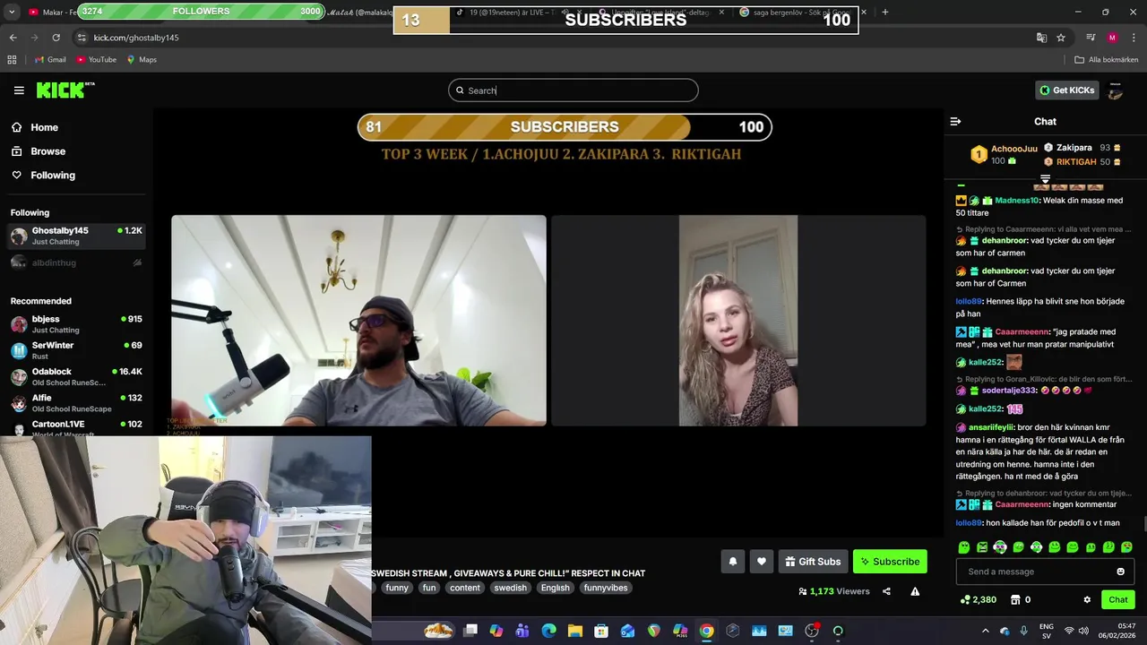The image size is (1147, 645).
Task: Share the stream via share icon
Action: (x=886, y=591)
